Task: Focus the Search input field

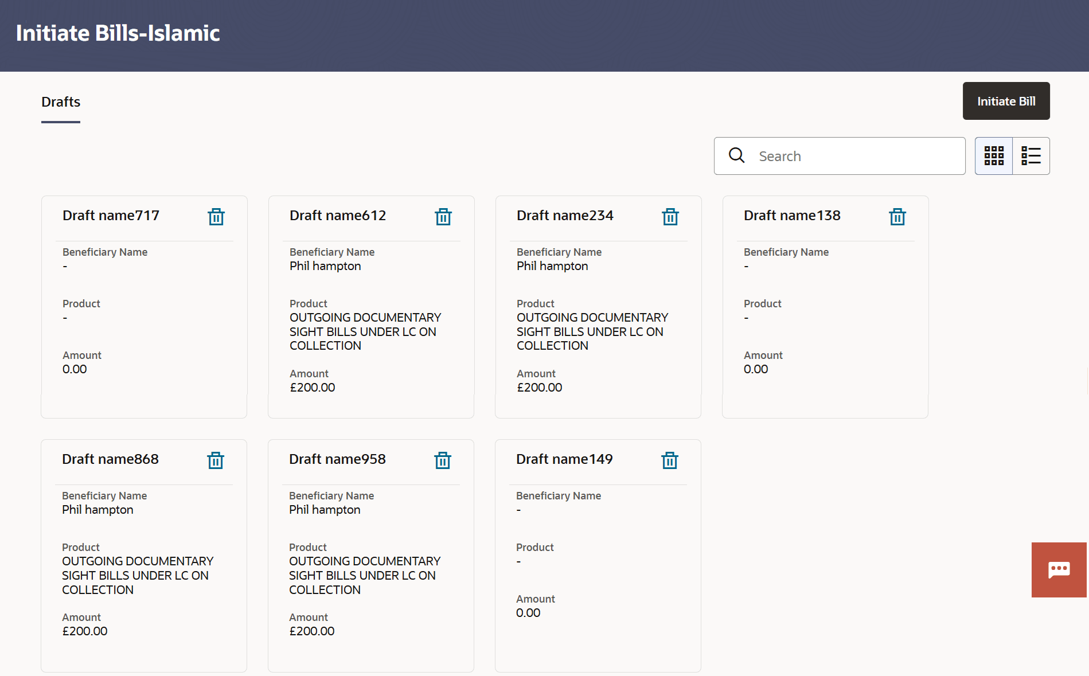Action: coord(840,156)
